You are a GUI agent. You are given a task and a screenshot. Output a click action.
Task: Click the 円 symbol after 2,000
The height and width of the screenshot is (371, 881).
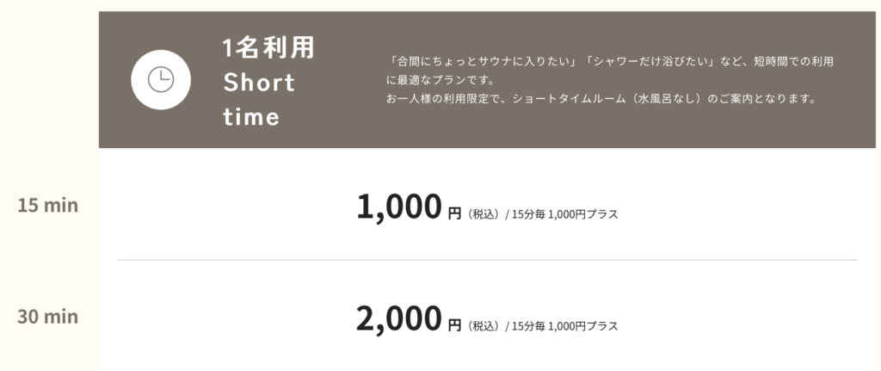click(x=455, y=325)
